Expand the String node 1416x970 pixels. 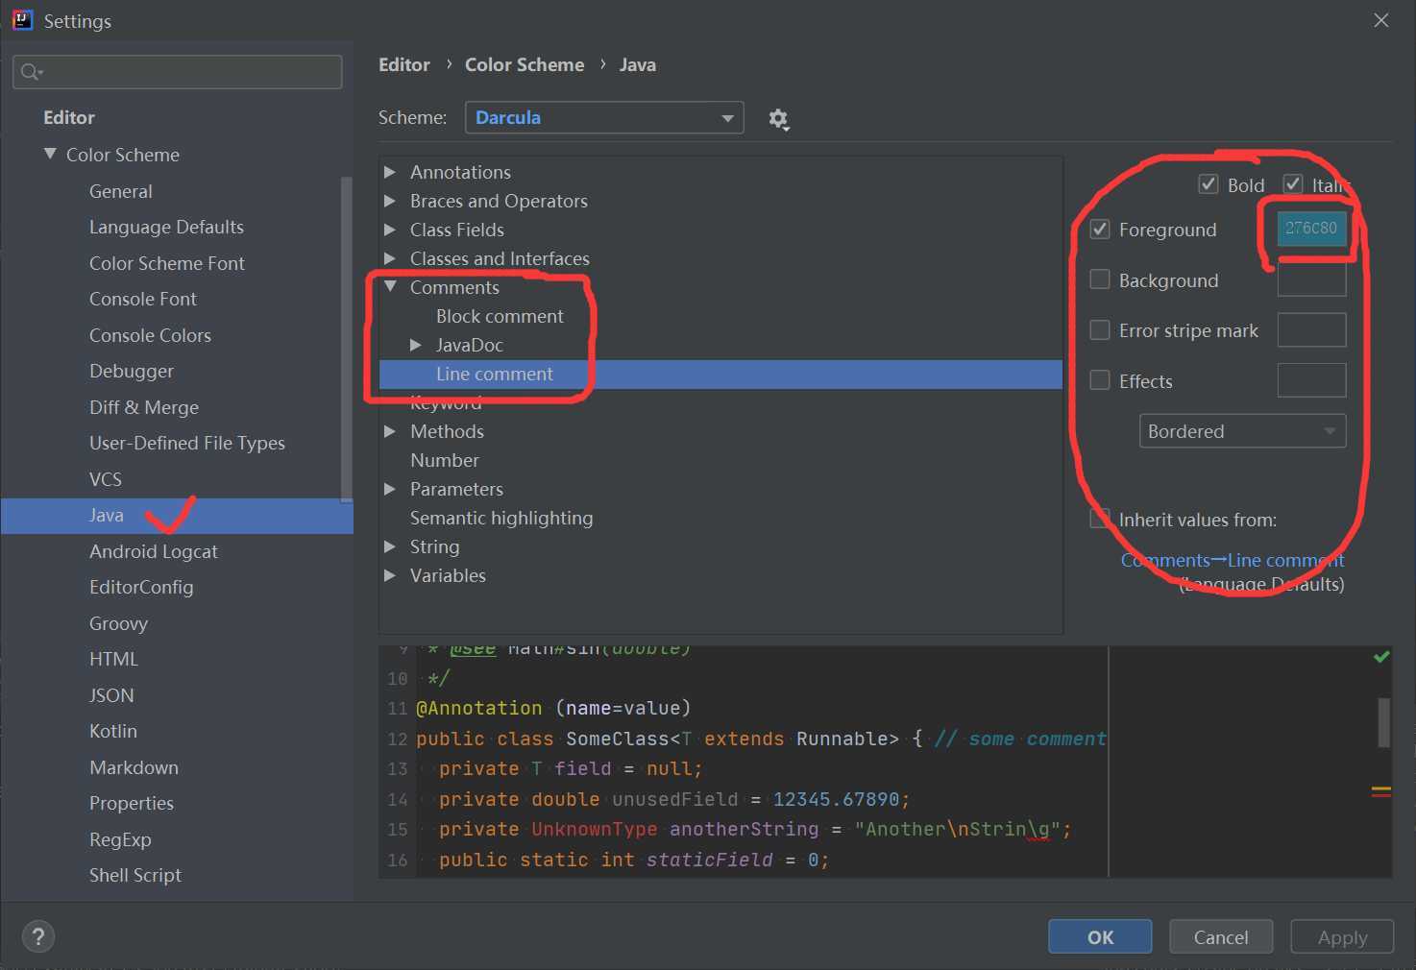point(390,546)
